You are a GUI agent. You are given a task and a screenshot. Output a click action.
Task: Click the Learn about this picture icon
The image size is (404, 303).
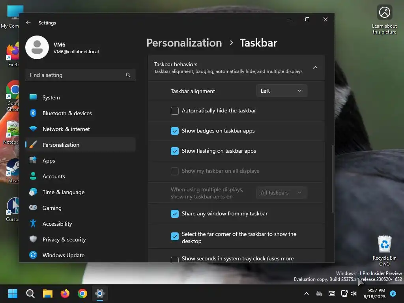(384, 20)
